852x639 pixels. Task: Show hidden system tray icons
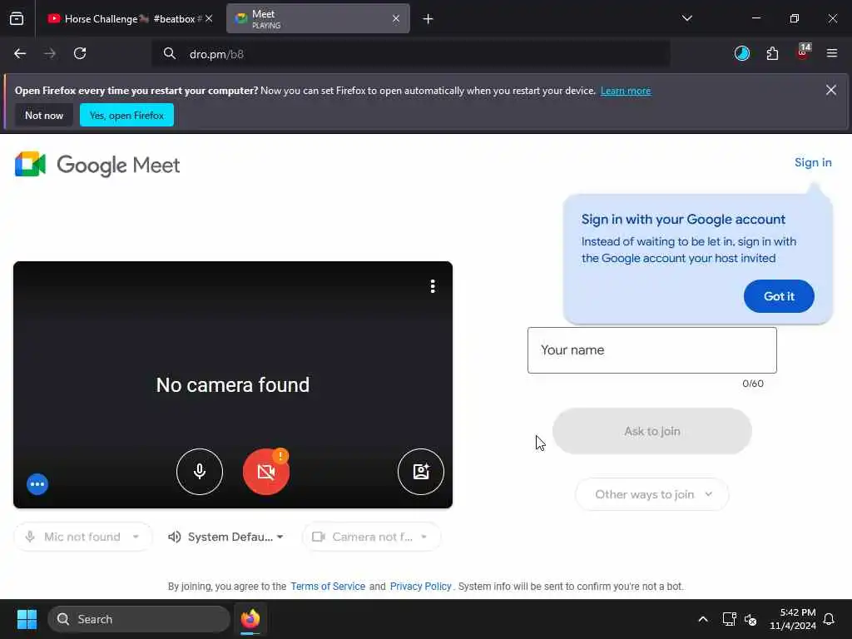(702, 619)
